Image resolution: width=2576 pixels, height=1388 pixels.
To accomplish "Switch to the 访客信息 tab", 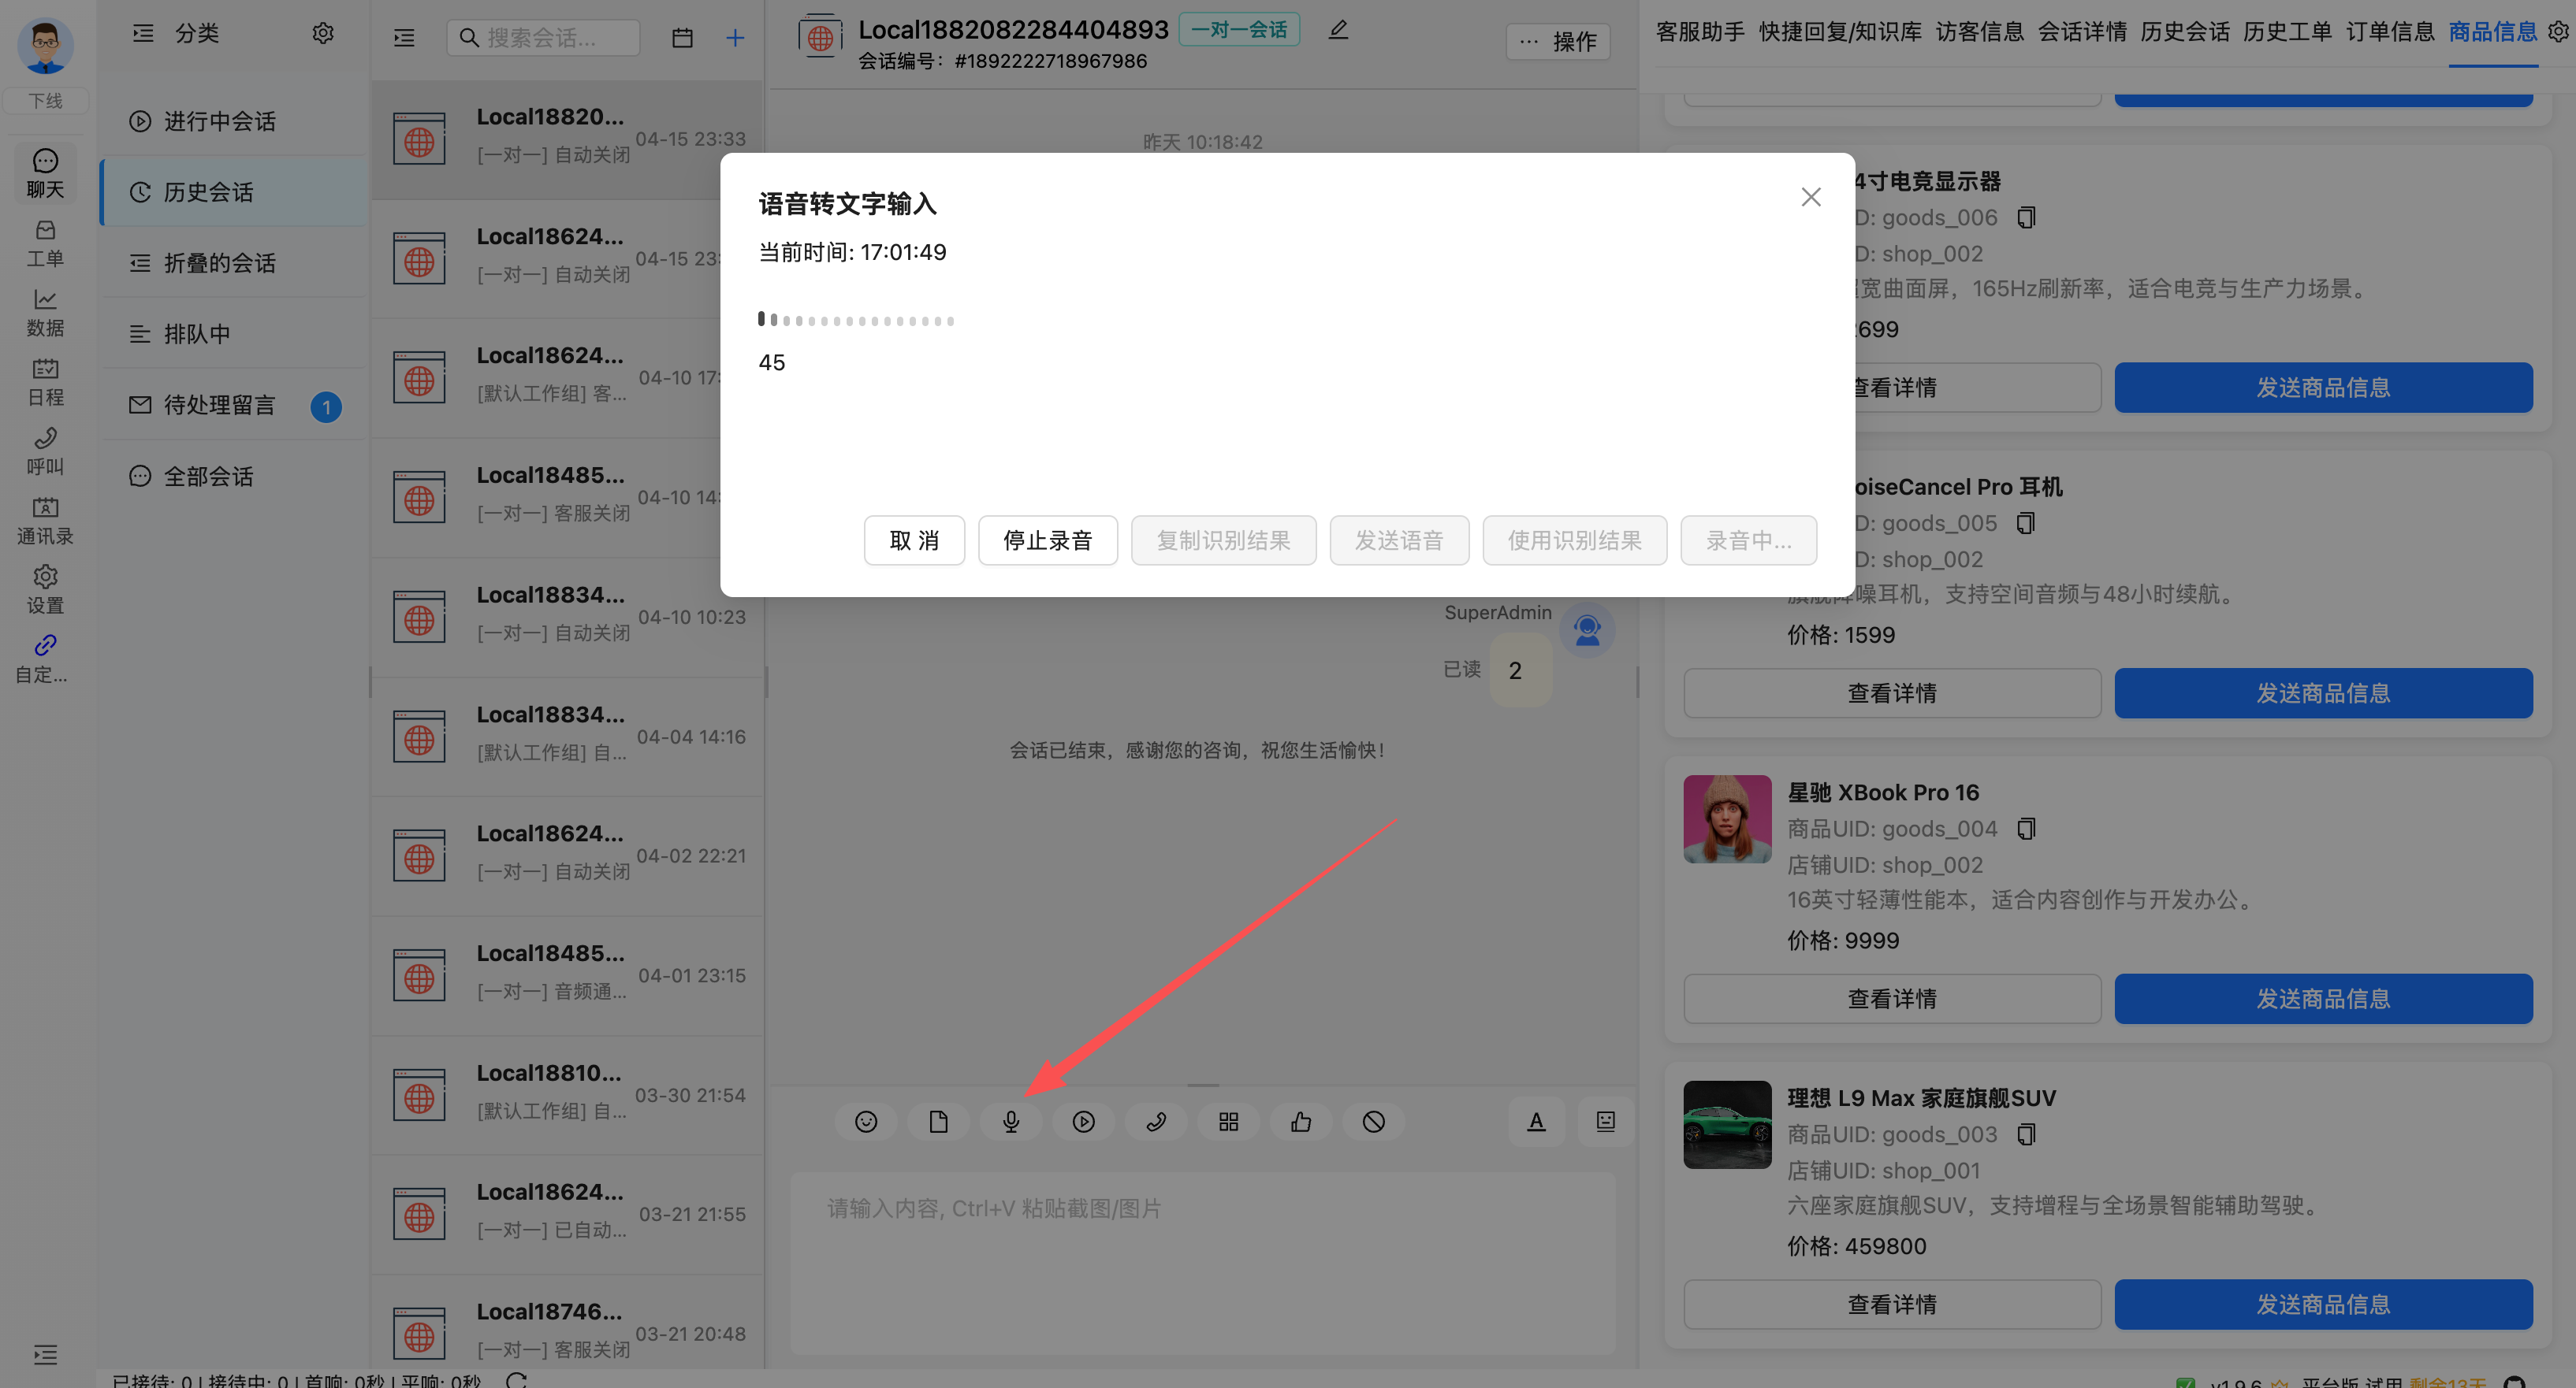I will pos(1980,32).
